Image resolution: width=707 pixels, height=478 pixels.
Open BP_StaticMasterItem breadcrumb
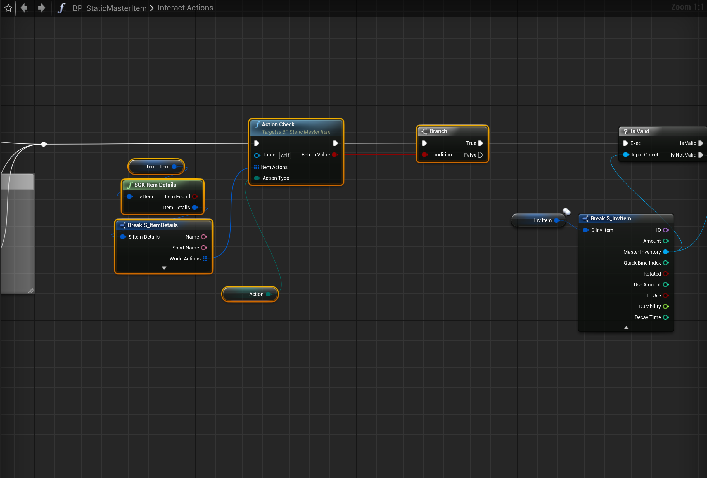click(x=110, y=8)
